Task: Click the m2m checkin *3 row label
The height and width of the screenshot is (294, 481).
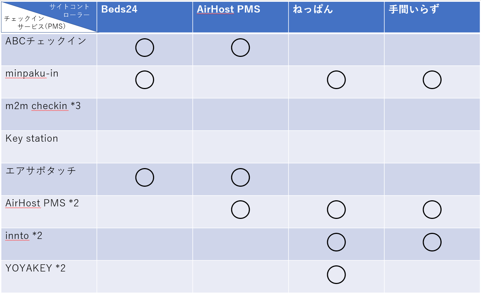Action: point(43,106)
